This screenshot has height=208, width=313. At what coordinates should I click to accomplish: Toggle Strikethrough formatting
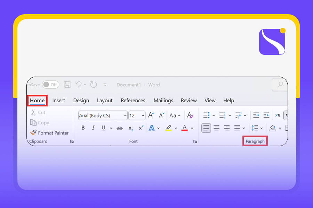(120, 128)
